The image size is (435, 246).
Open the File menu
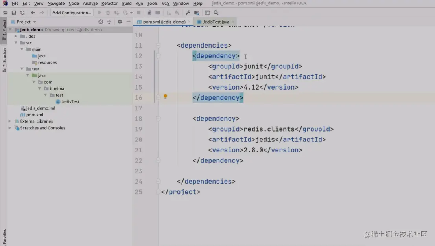tap(15, 3)
